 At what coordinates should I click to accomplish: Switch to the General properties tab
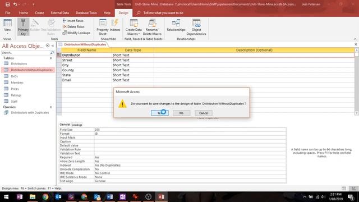[x=65, y=125]
